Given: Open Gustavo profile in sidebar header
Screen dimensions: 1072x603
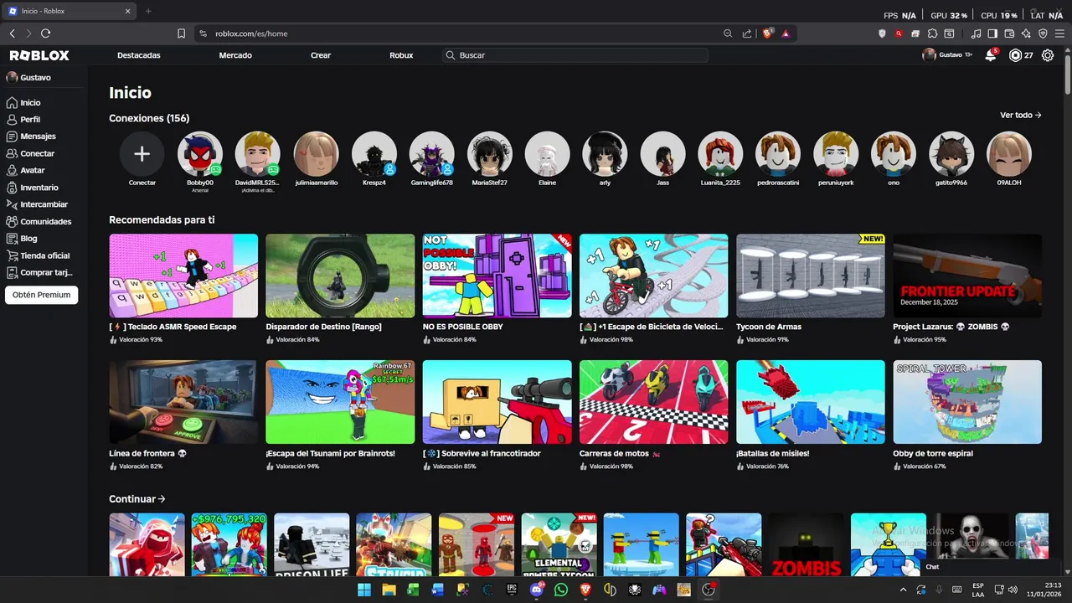Looking at the screenshot, I should pos(29,77).
